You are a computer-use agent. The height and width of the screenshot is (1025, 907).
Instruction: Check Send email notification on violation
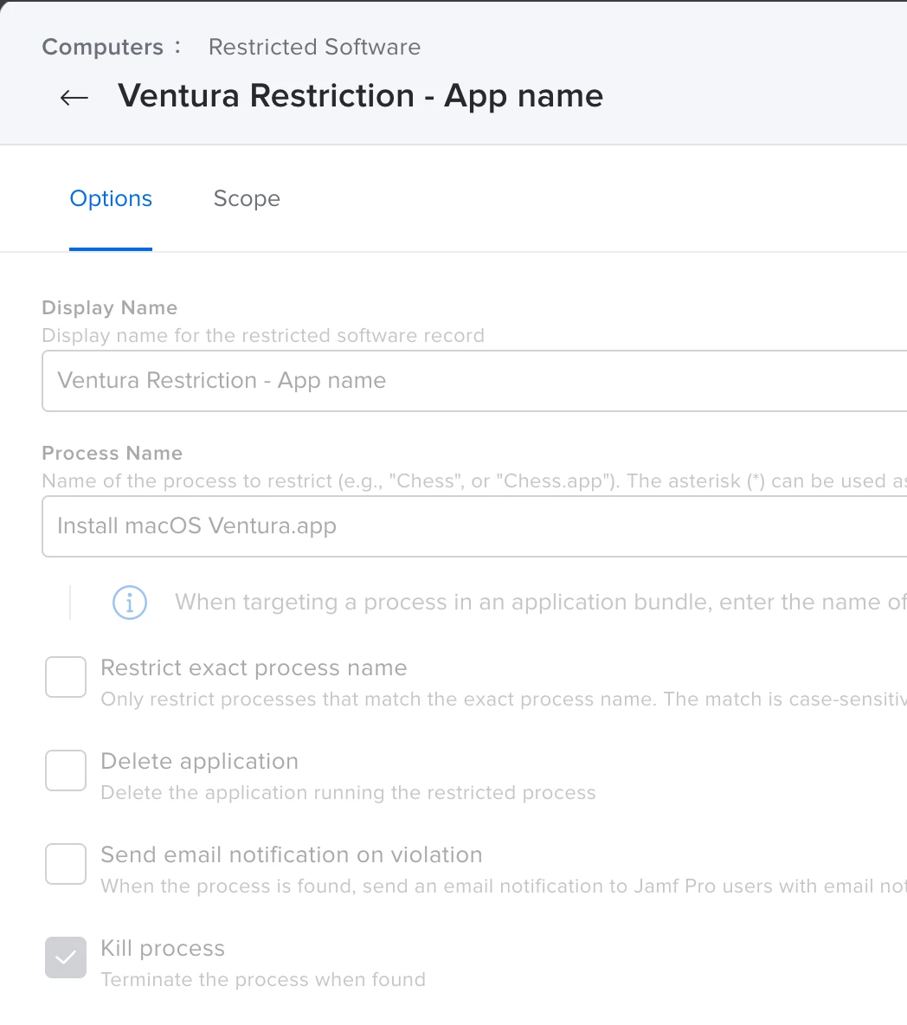click(x=66, y=863)
